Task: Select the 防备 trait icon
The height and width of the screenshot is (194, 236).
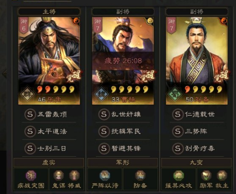Action: pyautogui.click(x=140, y=176)
